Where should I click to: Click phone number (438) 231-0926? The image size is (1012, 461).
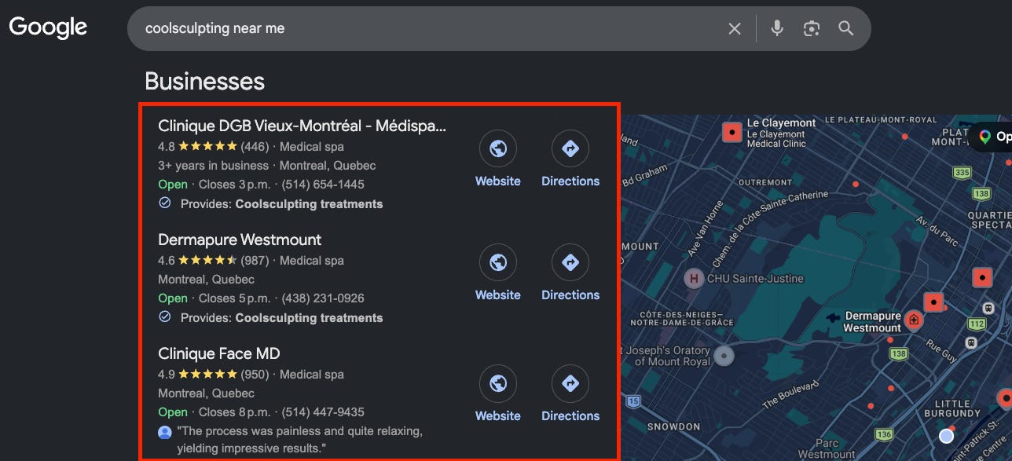[322, 298]
